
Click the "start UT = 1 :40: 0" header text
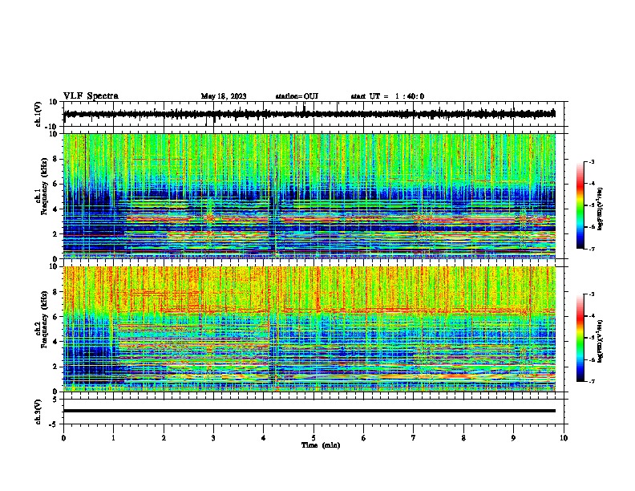[x=387, y=96]
